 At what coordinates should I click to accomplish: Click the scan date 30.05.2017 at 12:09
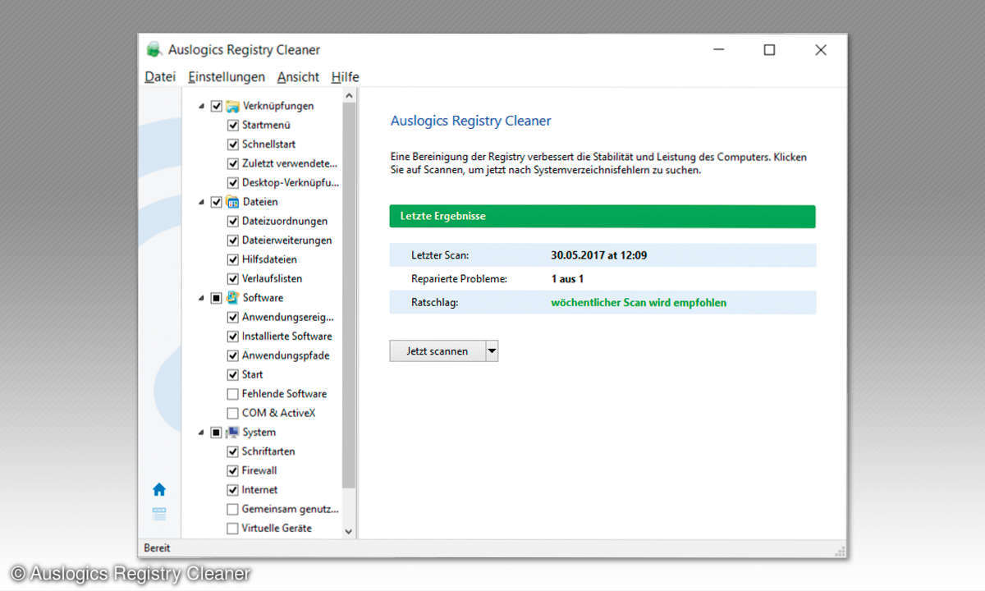(x=599, y=255)
